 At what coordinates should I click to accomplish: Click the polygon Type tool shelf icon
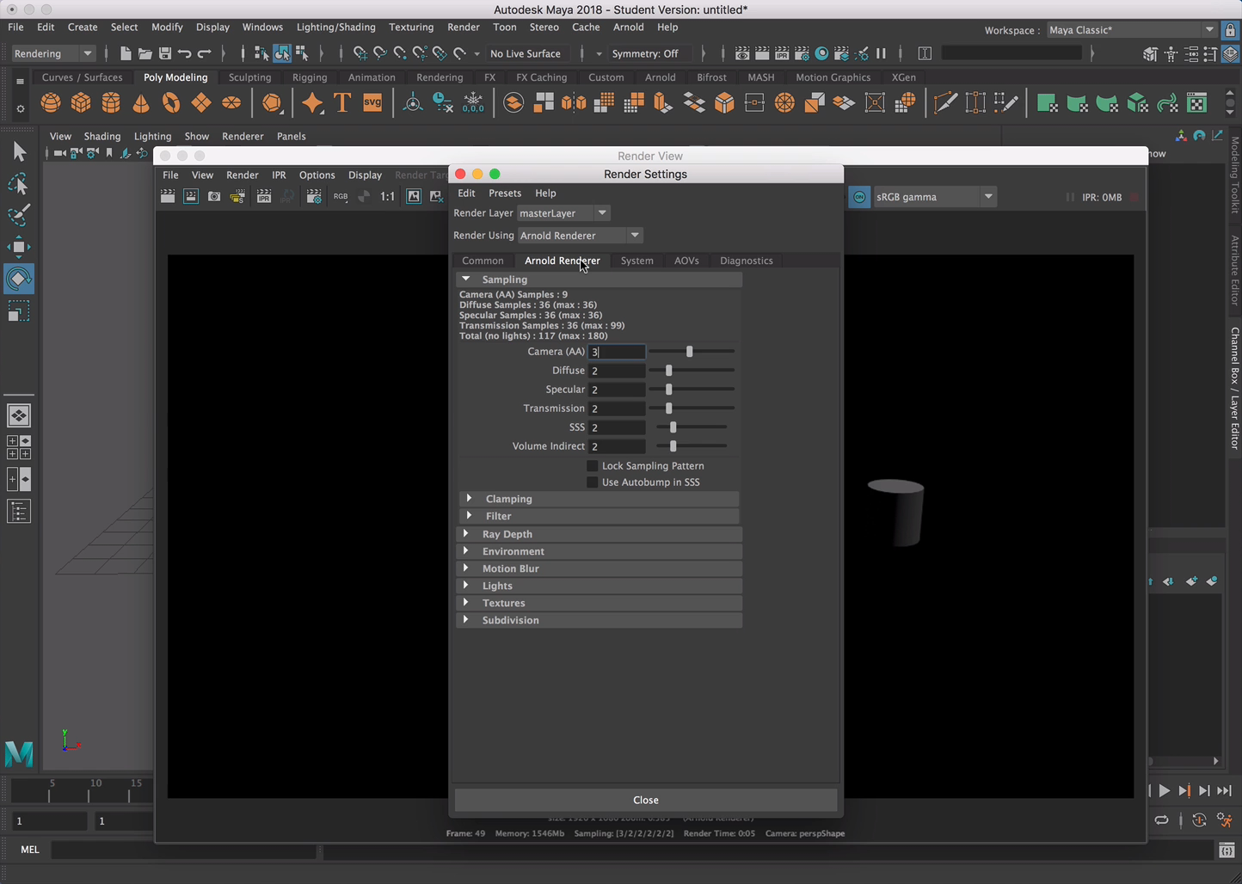pos(342,103)
